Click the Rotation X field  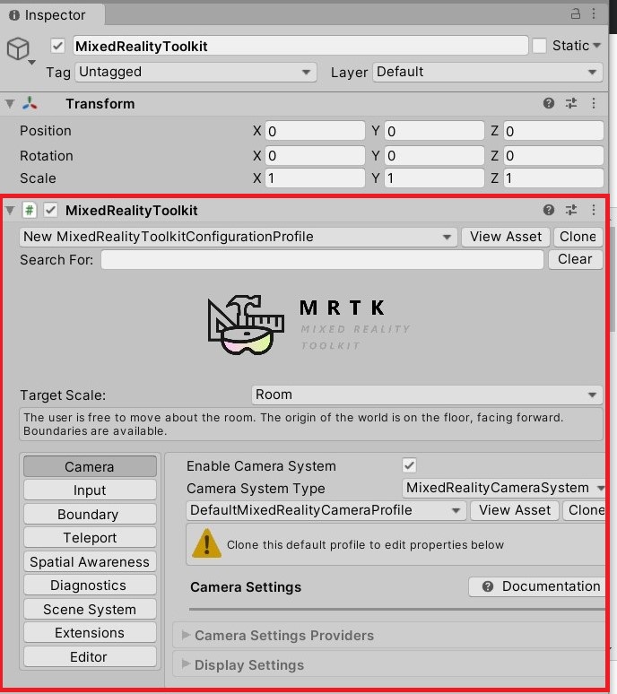point(315,155)
